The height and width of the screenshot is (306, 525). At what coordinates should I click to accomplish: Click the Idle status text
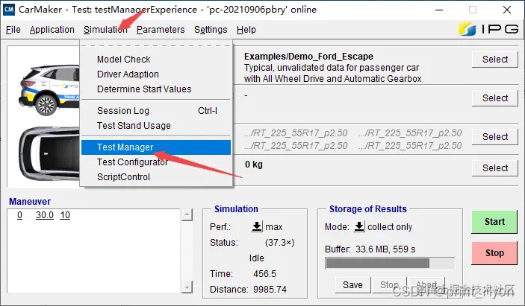tap(256, 258)
